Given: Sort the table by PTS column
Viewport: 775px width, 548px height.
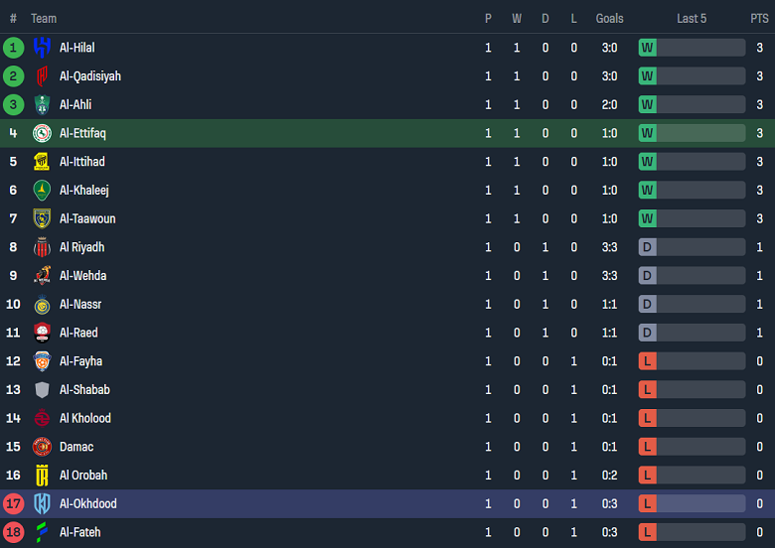Looking at the screenshot, I should [759, 18].
